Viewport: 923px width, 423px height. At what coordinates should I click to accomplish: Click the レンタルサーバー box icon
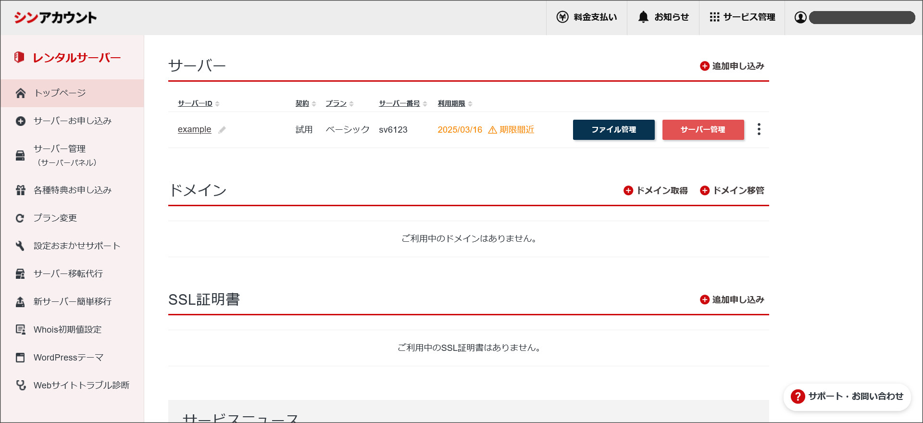pyautogui.click(x=19, y=57)
